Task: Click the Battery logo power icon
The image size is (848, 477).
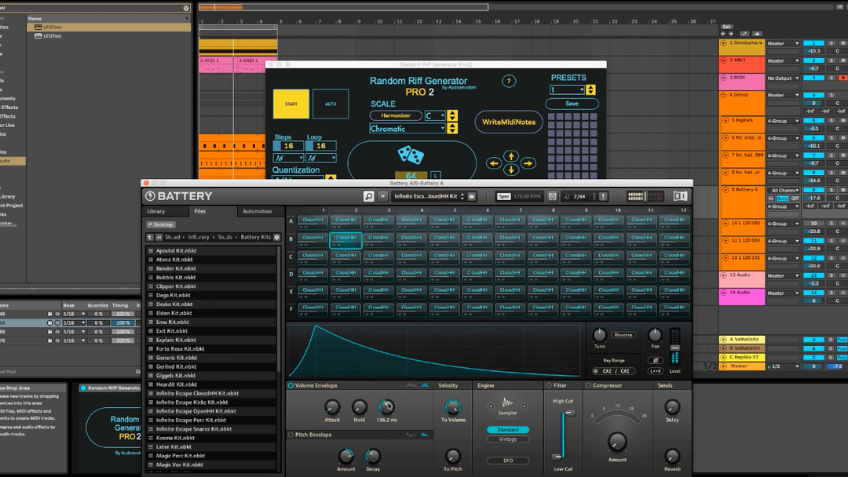Action: 151,196
